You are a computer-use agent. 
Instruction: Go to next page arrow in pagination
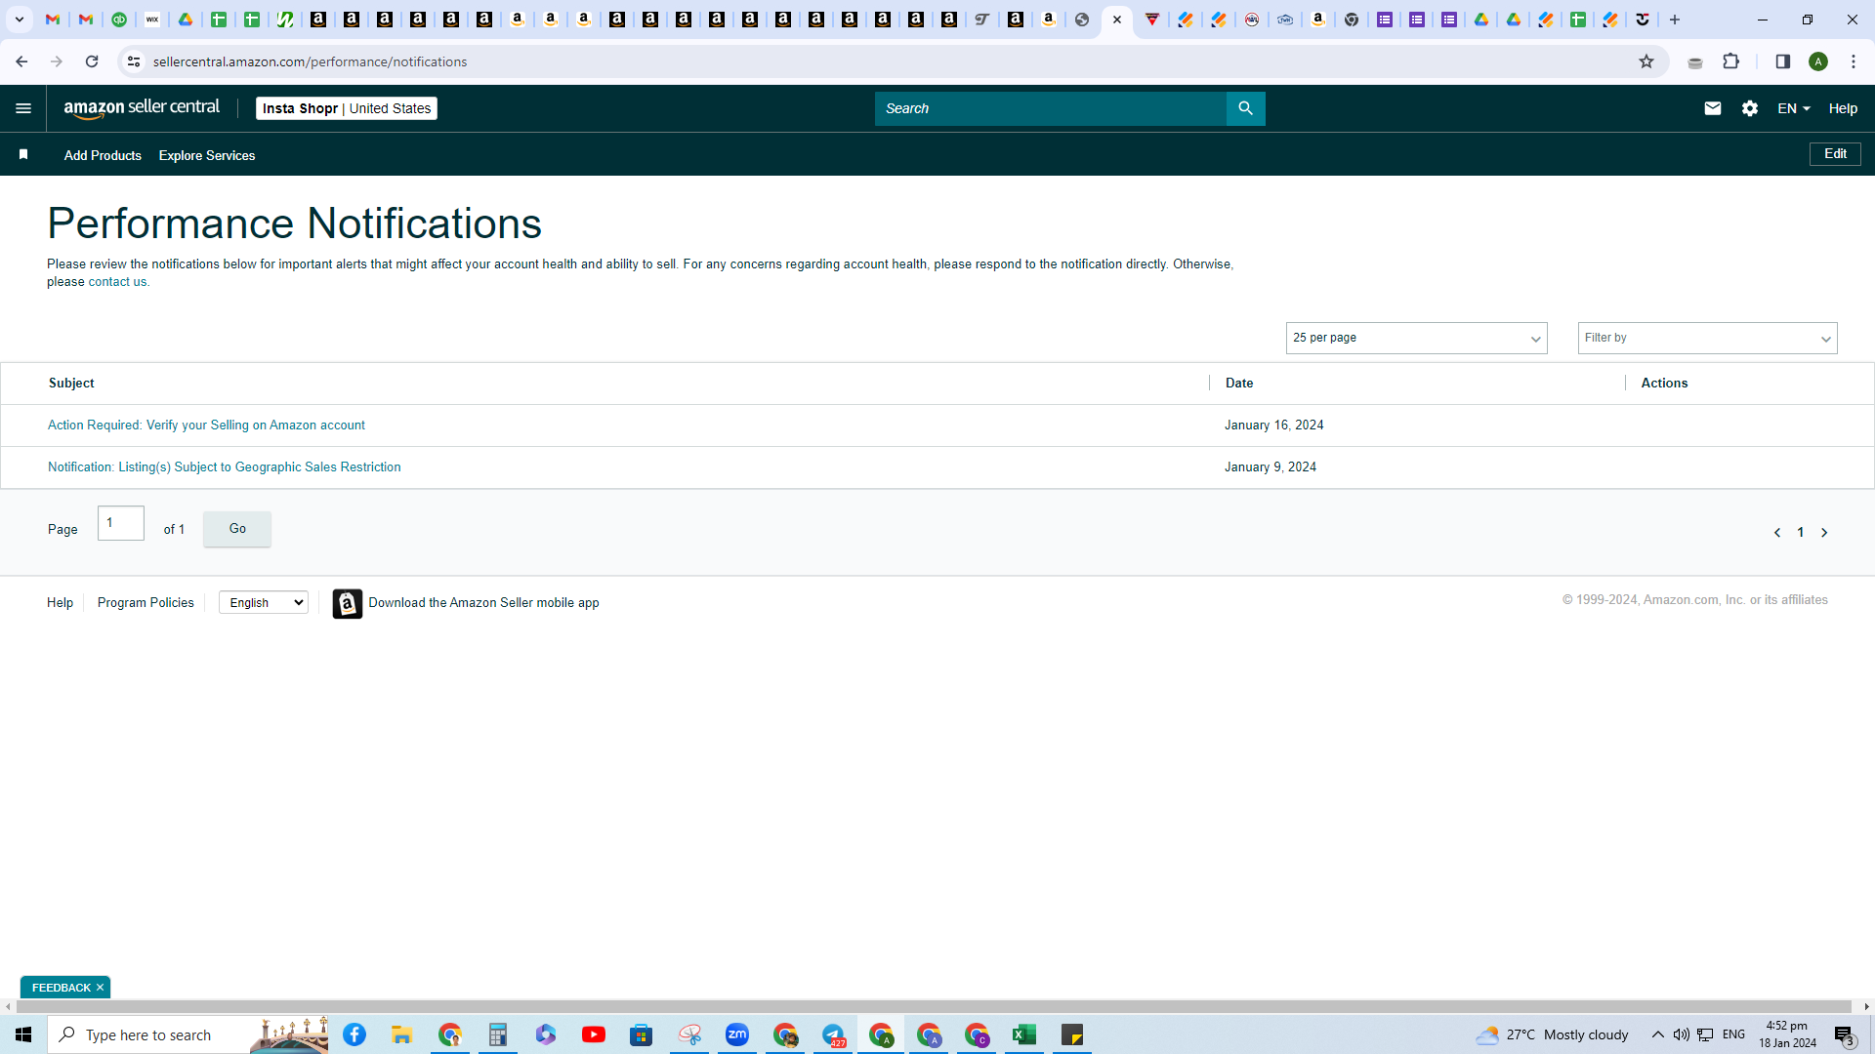[x=1824, y=533]
